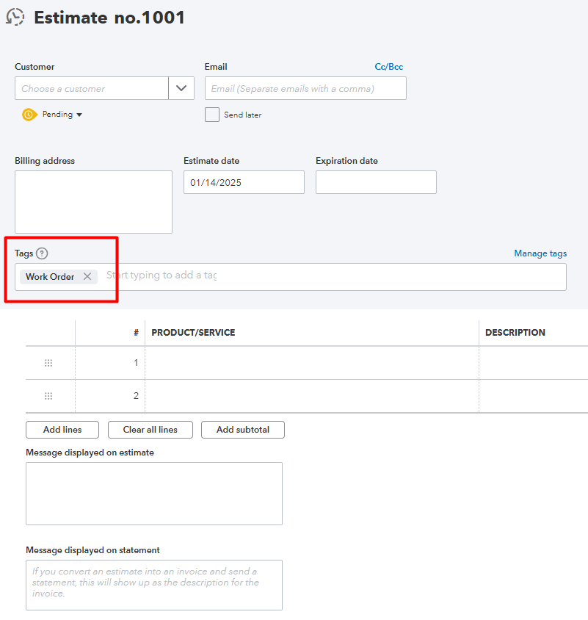Select the Expiration date field
This screenshot has height=620, width=588.
click(x=375, y=181)
